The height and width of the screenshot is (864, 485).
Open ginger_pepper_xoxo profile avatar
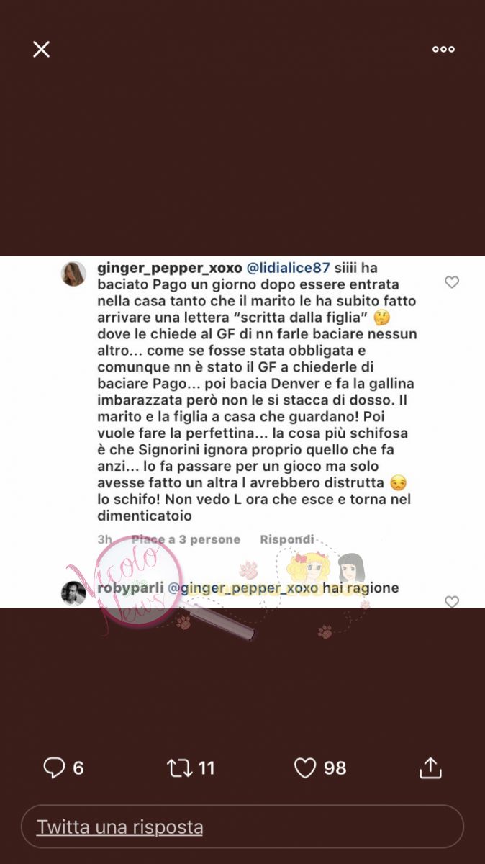(x=73, y=274)
